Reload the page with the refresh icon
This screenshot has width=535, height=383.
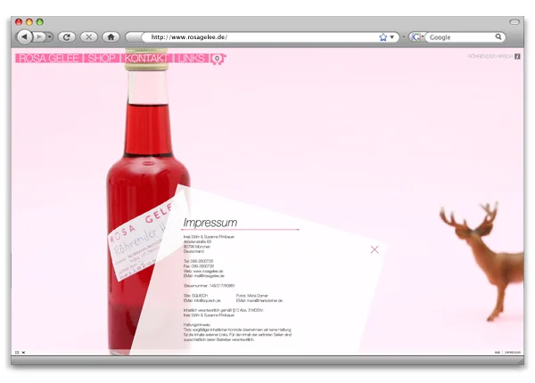pos(67,37)
